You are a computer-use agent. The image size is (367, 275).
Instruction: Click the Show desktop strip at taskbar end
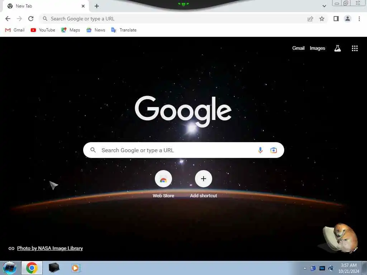coord(364,268)
